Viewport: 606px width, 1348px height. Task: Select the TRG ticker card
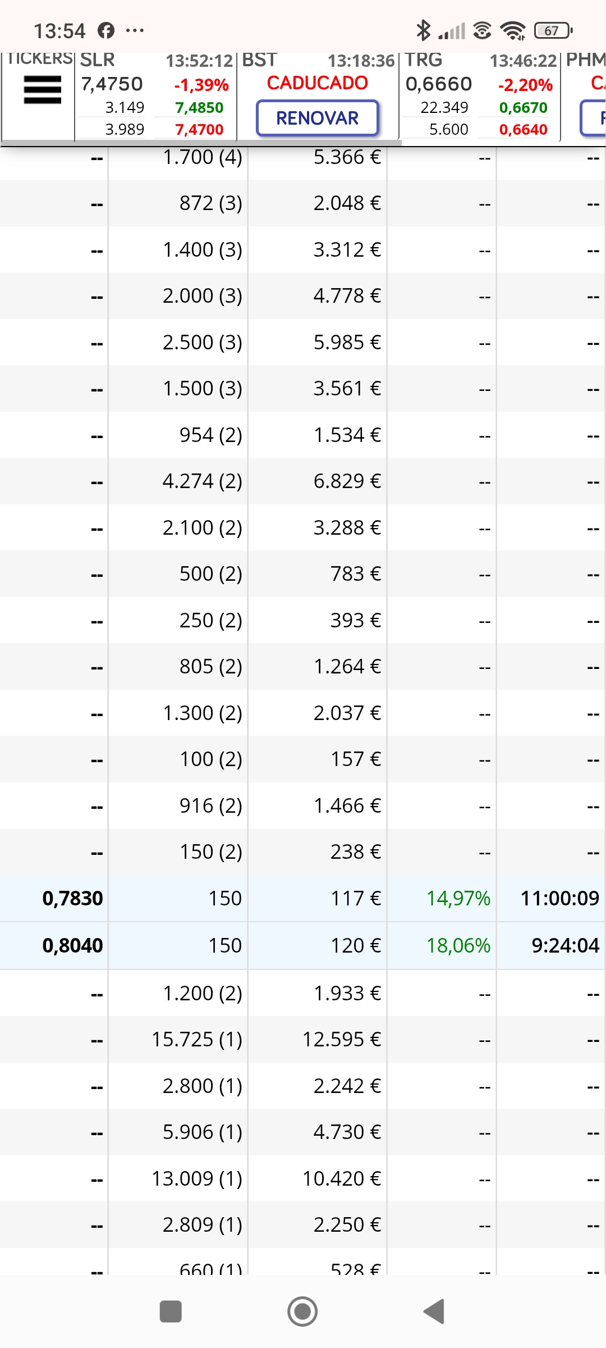(480, 97)
